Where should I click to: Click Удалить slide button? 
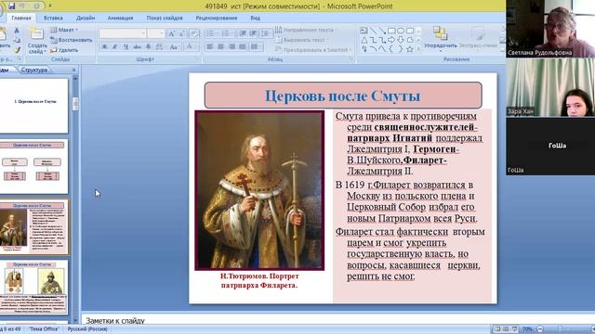(x=64, y=50)
